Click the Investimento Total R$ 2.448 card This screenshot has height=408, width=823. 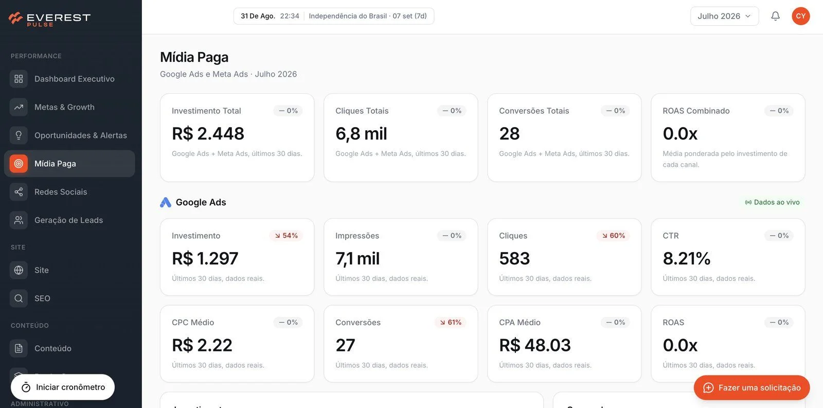[x=237, y=137]
